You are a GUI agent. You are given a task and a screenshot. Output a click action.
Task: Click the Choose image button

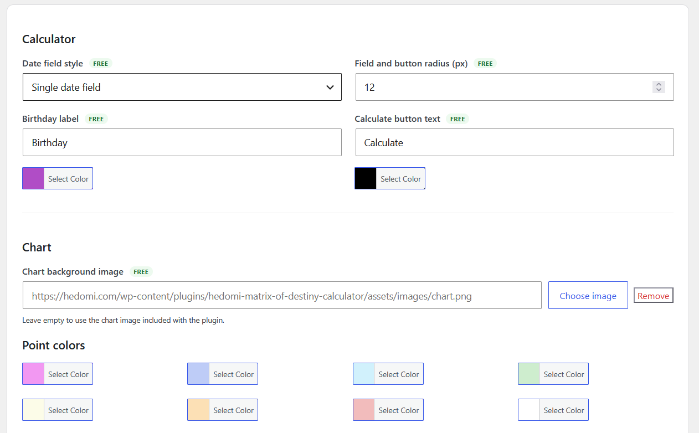(588, 295)
